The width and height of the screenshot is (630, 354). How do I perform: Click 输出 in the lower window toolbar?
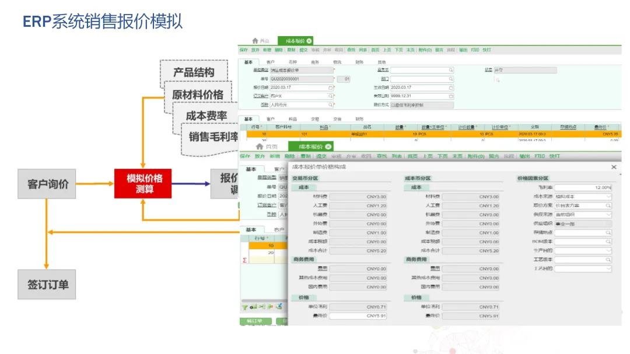click(524, 157)
